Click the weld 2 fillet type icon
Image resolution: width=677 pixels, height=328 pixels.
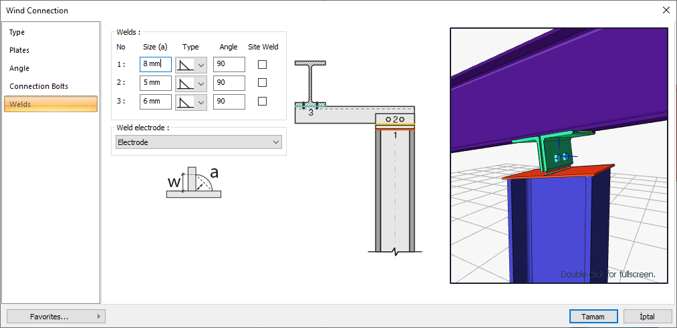(x=185, y=84)
